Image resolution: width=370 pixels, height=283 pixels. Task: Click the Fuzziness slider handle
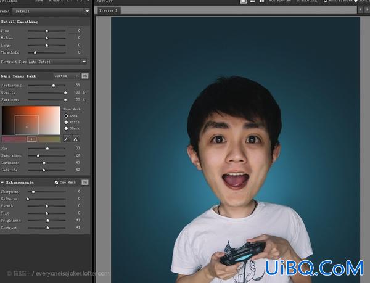tap(65, 100)
